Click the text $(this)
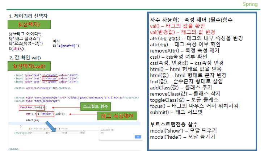Viewport: 264px width, 151px height. click(16, 49)
